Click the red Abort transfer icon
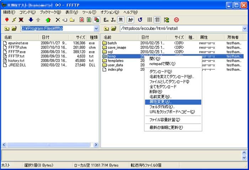Viewport: 249px width, 170px height. (176, 20)
